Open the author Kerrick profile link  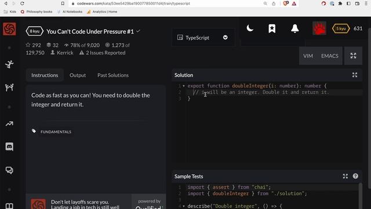click(x=62, y=53)
